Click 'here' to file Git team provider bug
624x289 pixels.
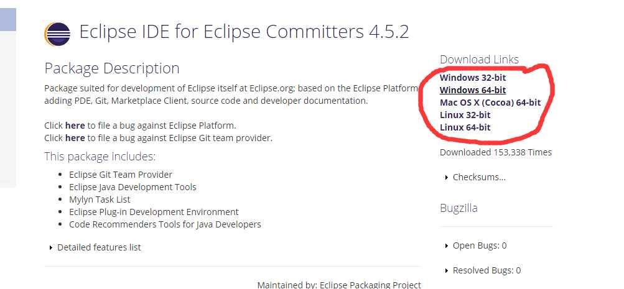pyautogui.click(x=75, y=138)
